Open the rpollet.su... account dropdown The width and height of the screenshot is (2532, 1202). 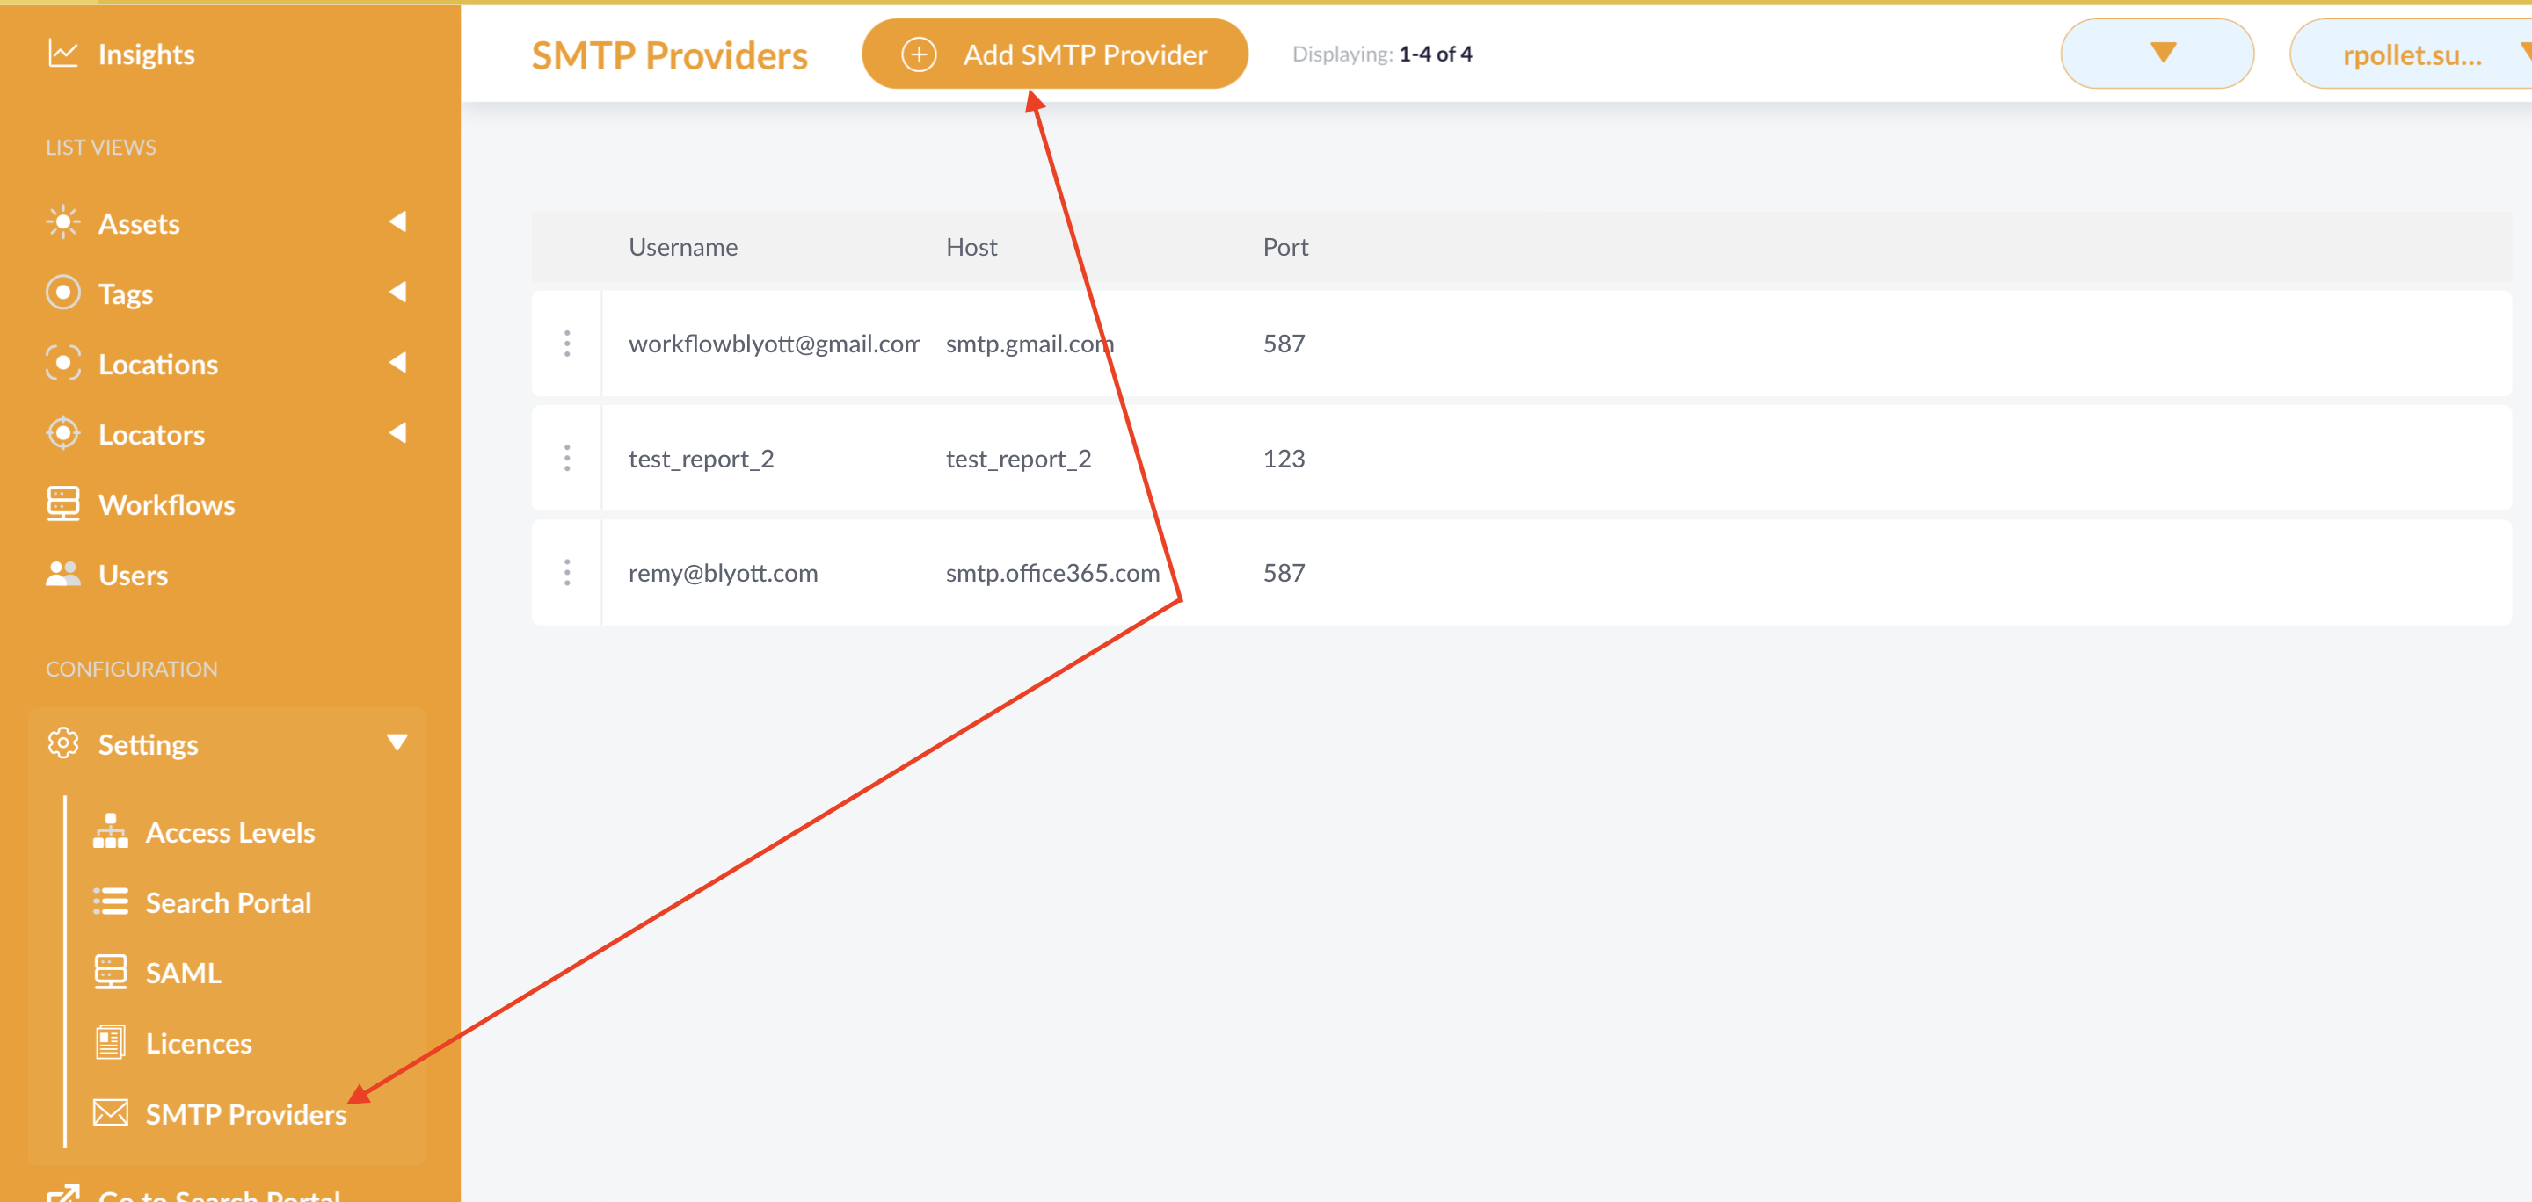2413,55
